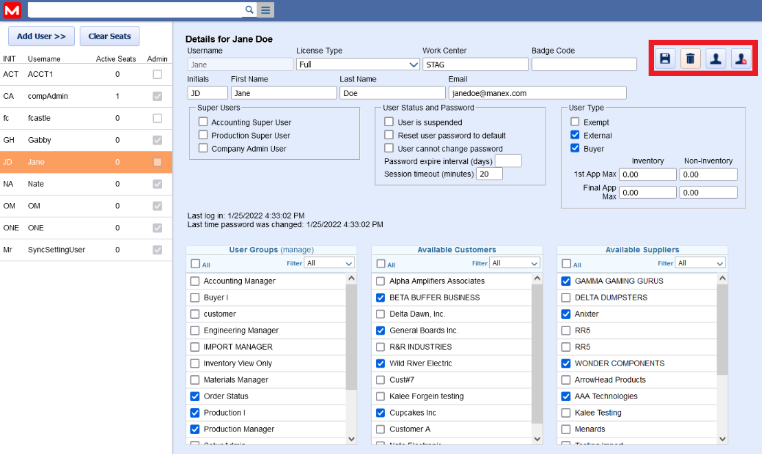Select All in User Groups
Screen dimensions: 762x454
[x=195, y=263]
